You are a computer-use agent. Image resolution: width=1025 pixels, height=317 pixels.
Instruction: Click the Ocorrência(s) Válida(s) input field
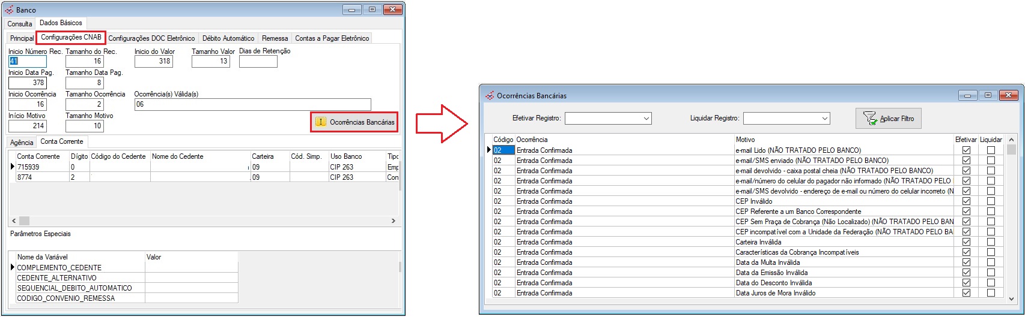(x=252, y=104)
